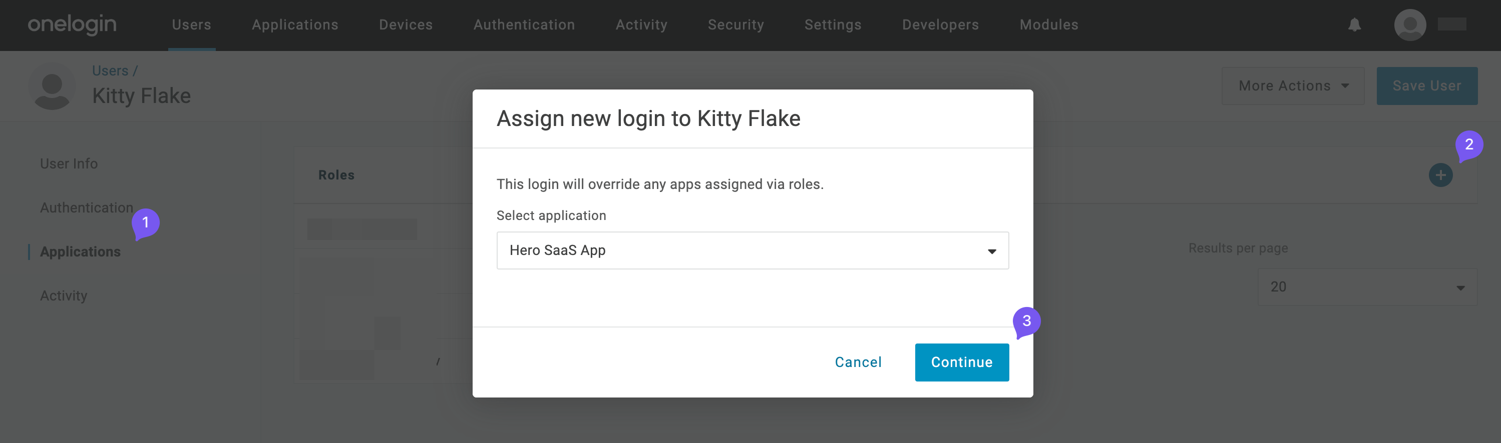This screenshot has height=443, width=1501.
Task: Select User Info in the sidebar
Action: [68, 163]
